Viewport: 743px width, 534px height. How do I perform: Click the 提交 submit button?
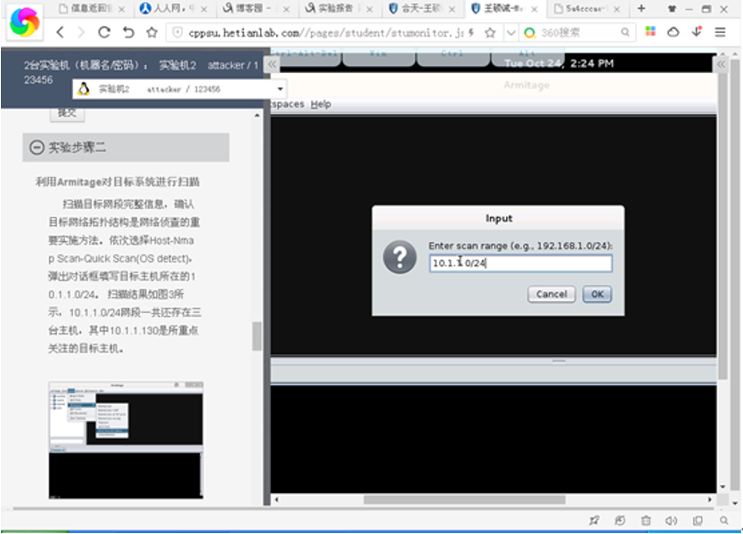68,114
